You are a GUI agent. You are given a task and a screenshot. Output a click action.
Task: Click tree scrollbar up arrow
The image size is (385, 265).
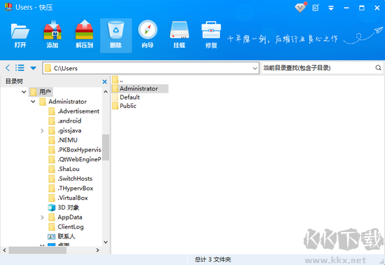106,92
